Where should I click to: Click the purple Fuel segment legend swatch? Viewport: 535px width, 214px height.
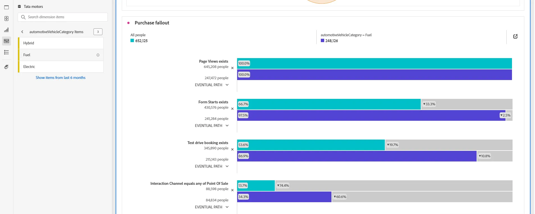click(323, 41)
